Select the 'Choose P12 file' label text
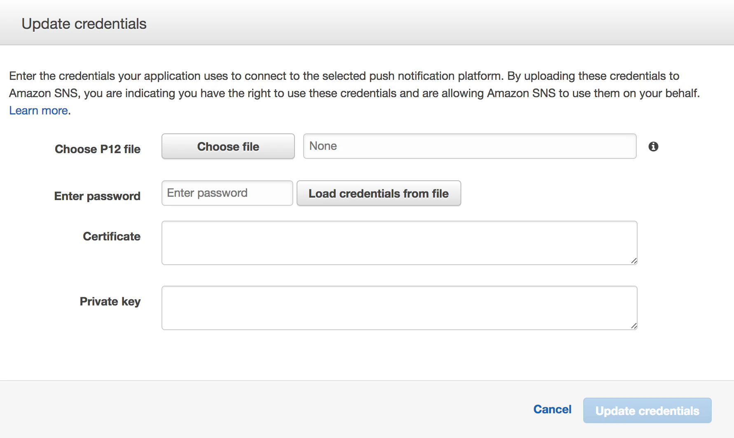Screen dimensions: 734x438 [98, 149]
